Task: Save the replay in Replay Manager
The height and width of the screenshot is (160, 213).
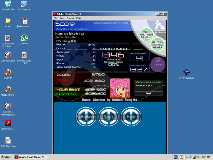Action: coord(149,93)
